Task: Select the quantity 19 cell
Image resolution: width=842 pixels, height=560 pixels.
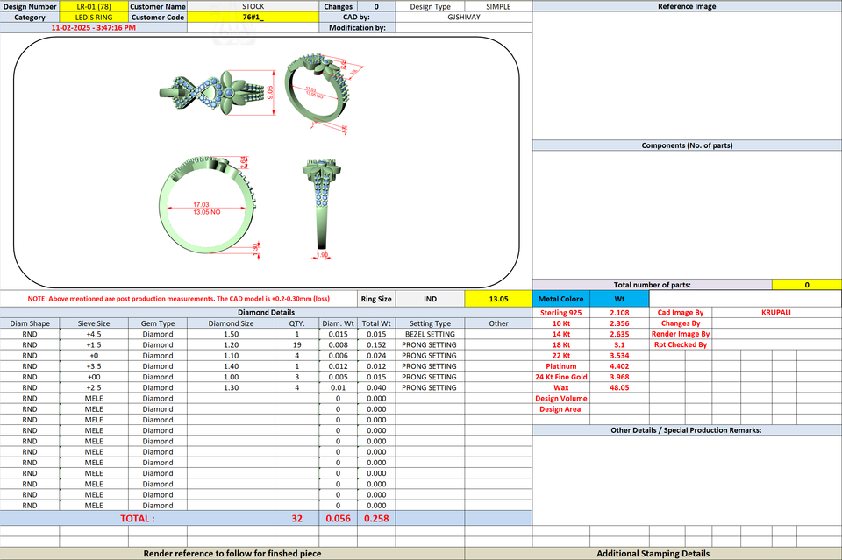Action: pyautogui.click(x=297, y=345)
